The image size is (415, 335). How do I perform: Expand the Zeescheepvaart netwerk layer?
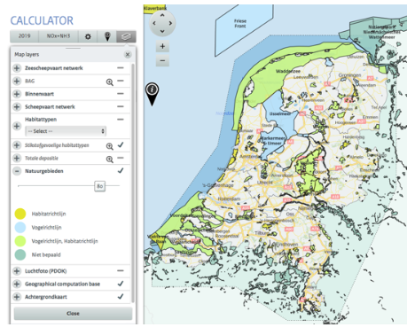[17, 68]
